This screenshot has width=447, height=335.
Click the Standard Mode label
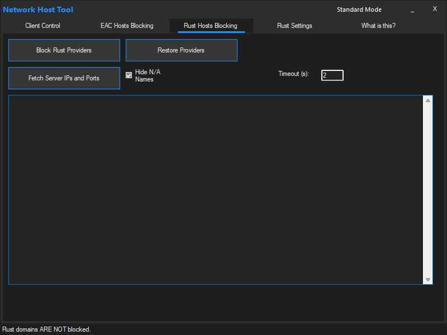point(359,9)
